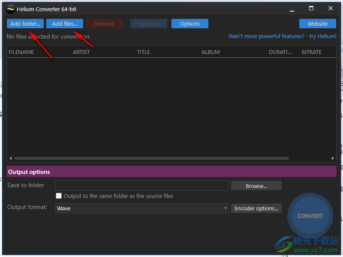This screenshot has width=343, height=257.
Task: Click the horizontal scrollbar thumb in file list
Action: tap(151, 158)
